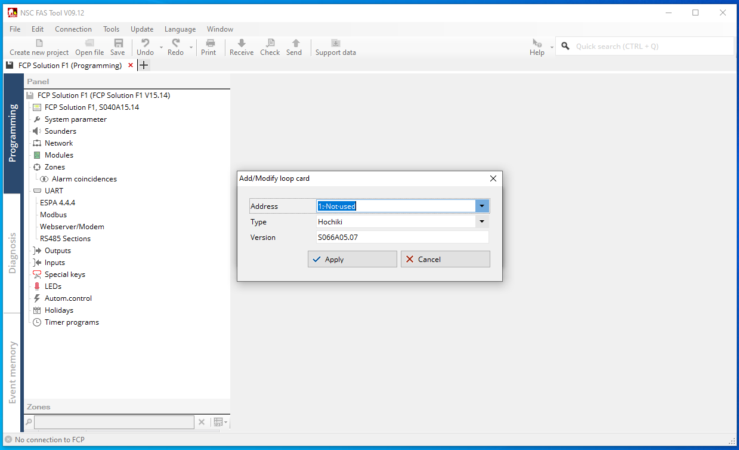Image resolution: width=739 pixels, height=450 pixels.
Task: Open the Language menu
Action: pyautogui.click(x=180, y=29)
